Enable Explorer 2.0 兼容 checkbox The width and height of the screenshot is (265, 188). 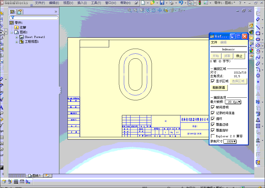[213, 136]
